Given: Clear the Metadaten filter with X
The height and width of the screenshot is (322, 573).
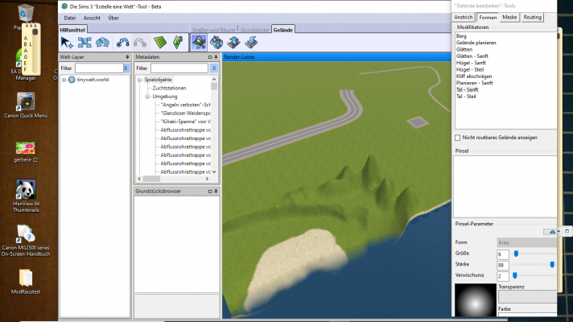Looking at the screenshot, I should pos(214,68).
